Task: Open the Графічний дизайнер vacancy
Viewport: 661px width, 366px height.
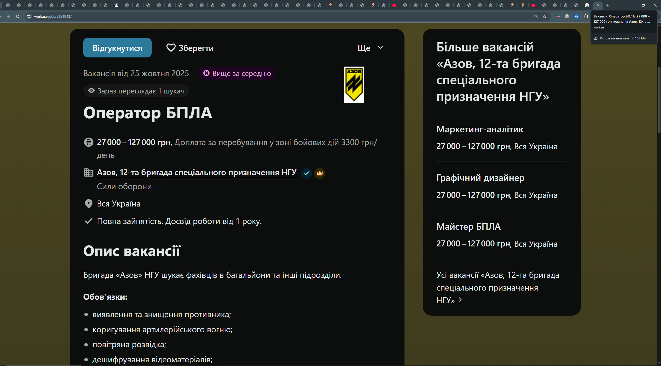Action: coord(480,178)
